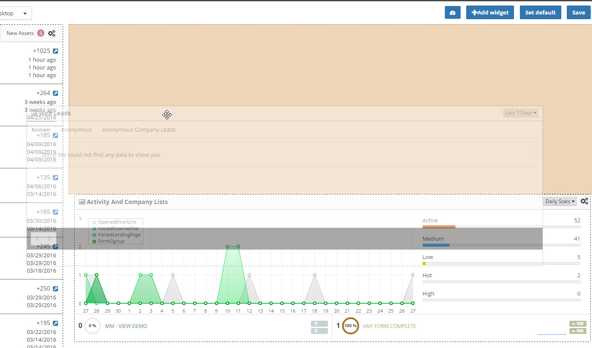Screen dimensions: 592x348
Task: Click the +195 asset score
Action: point(44,323)
